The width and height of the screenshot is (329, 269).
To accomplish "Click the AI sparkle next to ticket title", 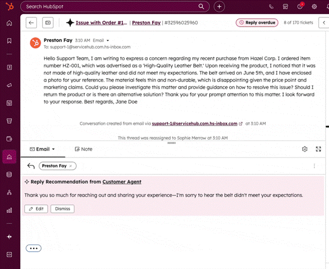I will 70,23.
